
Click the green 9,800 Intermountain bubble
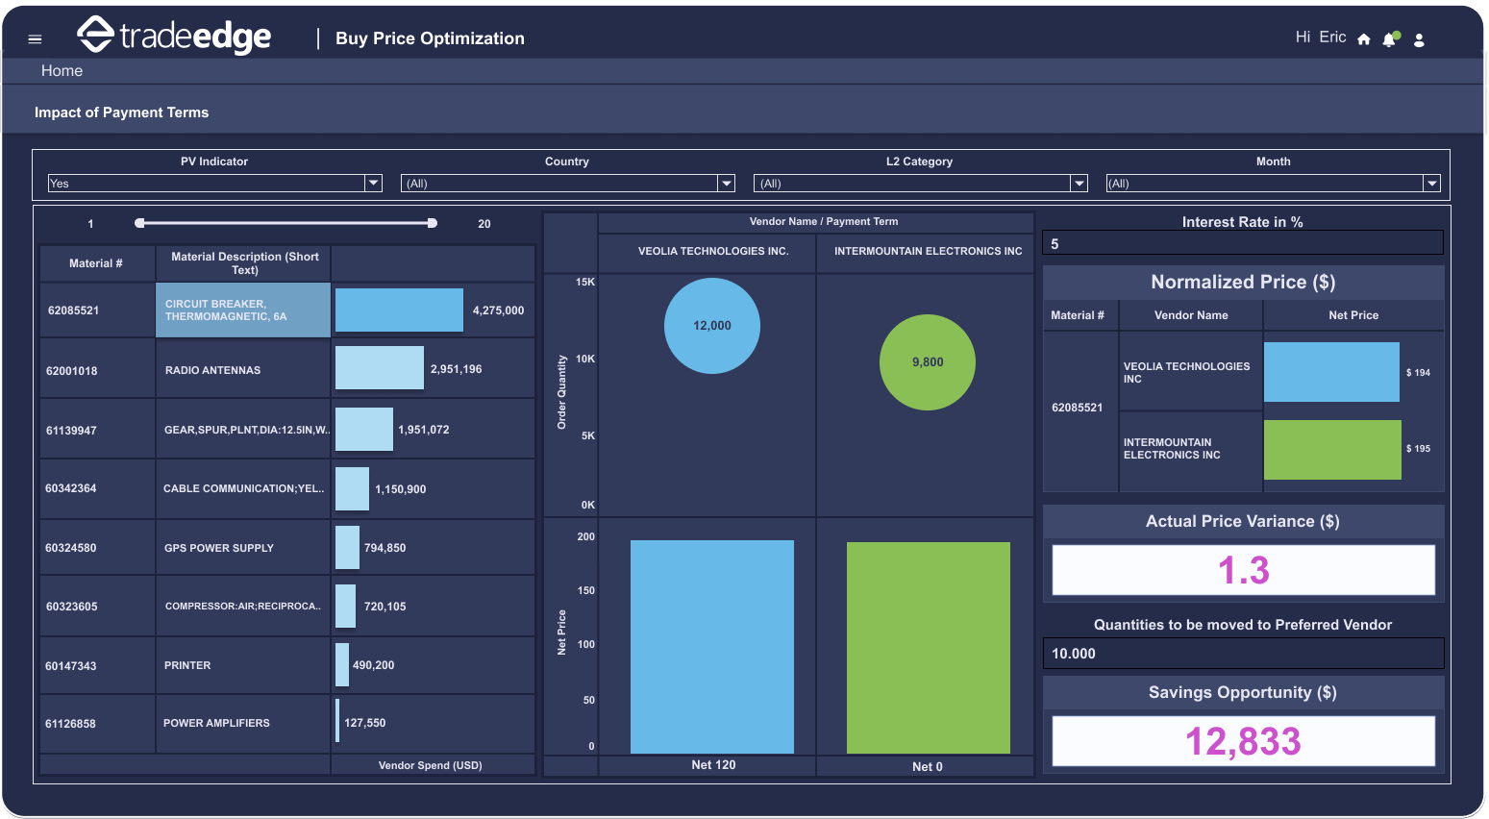click(928, 362)
